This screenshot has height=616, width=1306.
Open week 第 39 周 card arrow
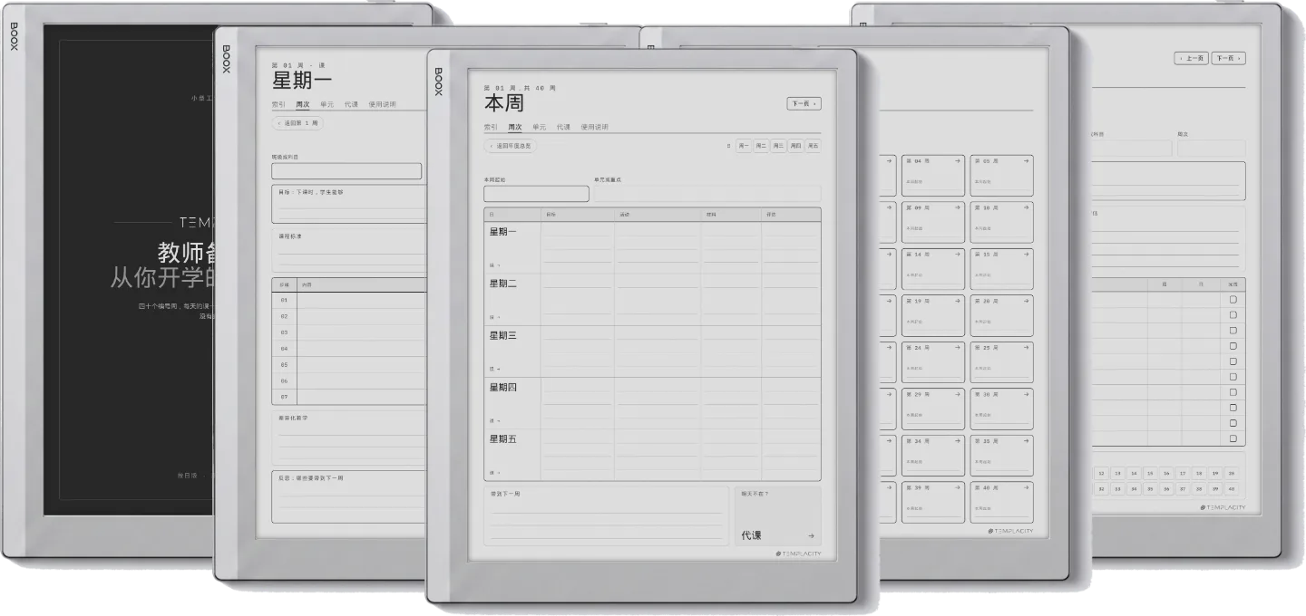tap(958, 488)
